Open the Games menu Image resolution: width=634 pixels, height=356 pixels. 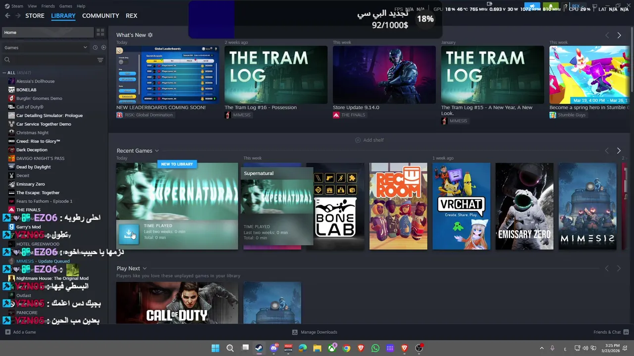point(65,6)
